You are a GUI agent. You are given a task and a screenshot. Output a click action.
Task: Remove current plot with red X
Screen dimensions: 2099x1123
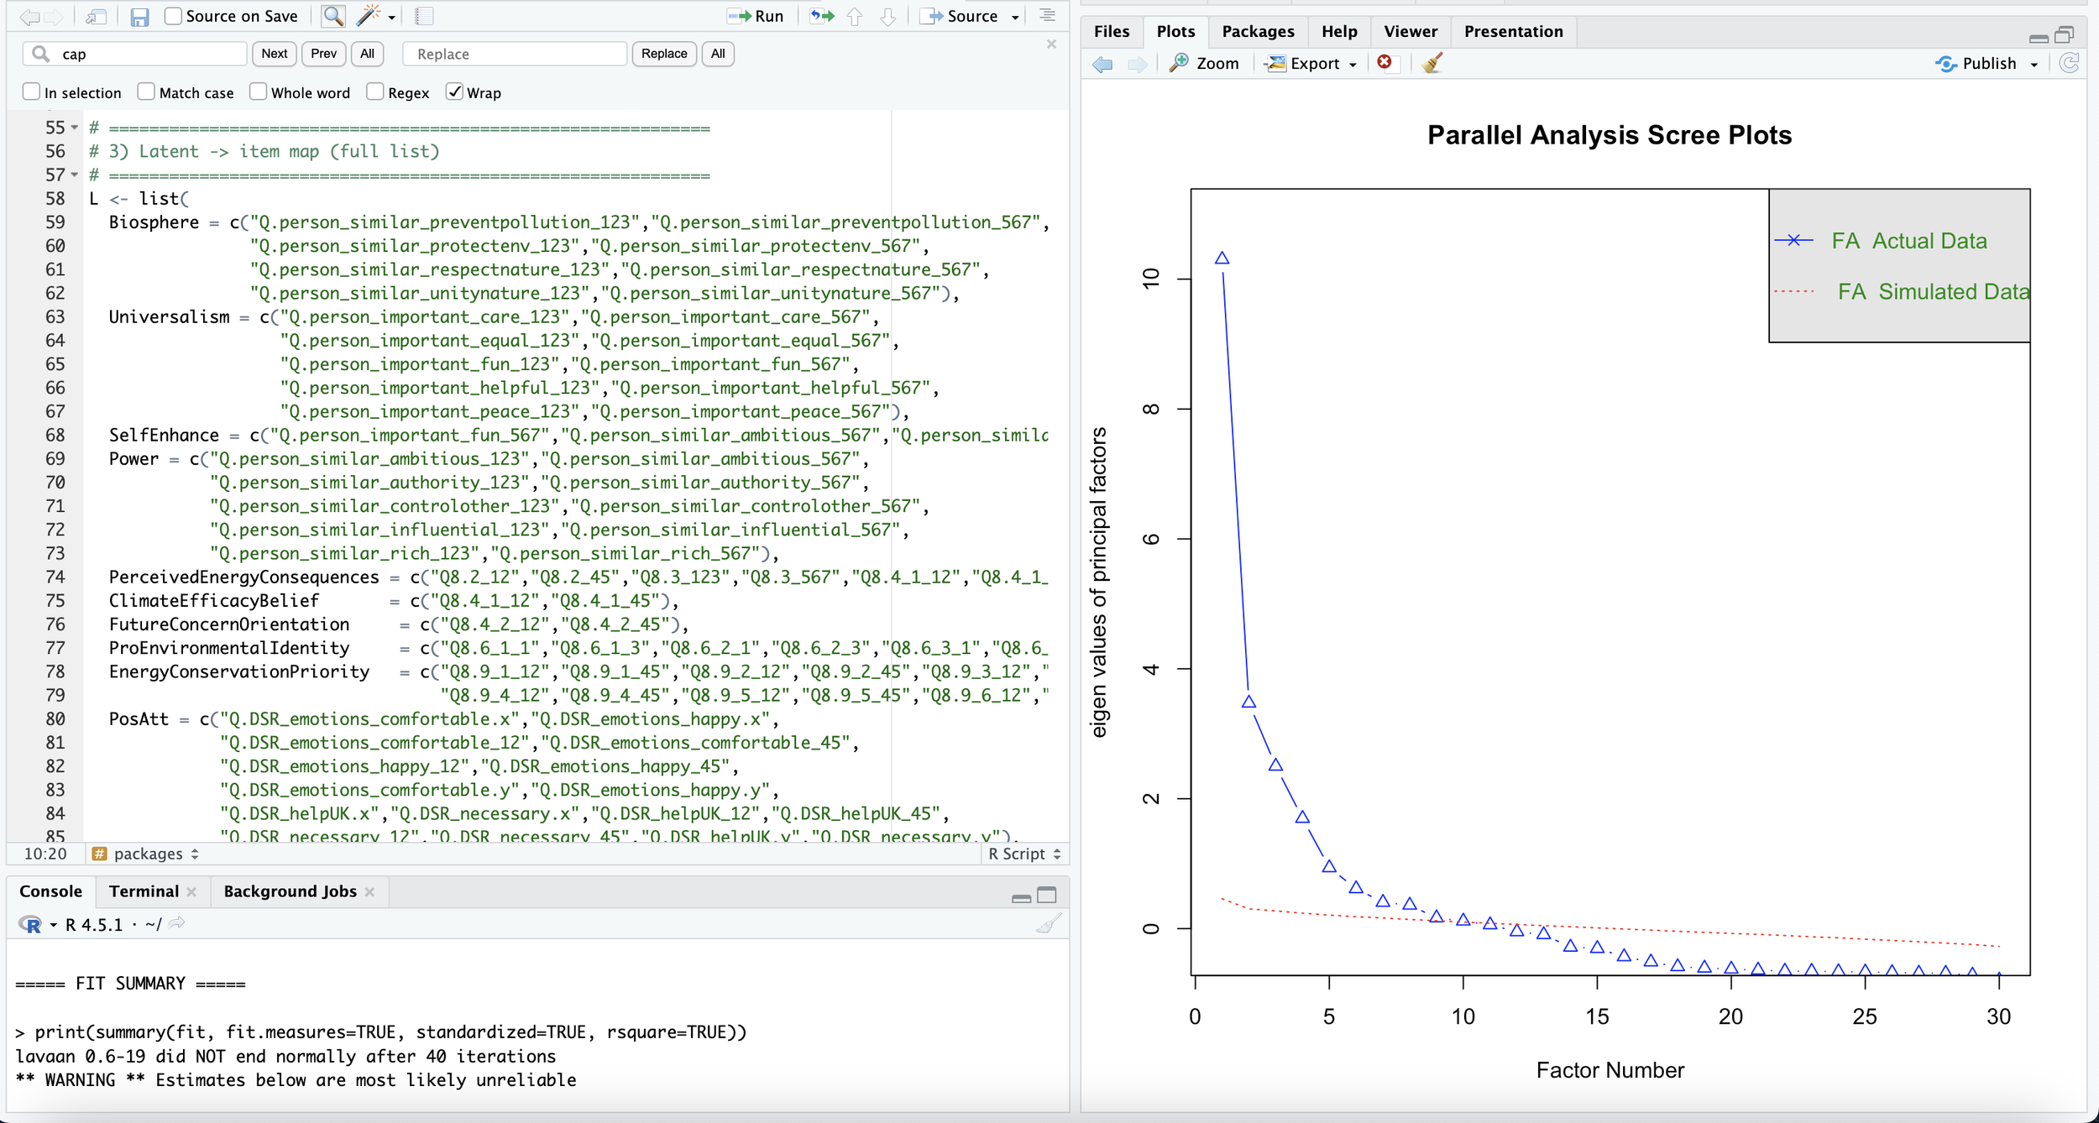click(1385, 63)
